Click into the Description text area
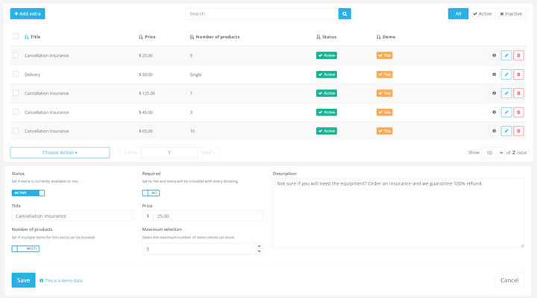The image size is (537, 298). click(x=398, y=212)
